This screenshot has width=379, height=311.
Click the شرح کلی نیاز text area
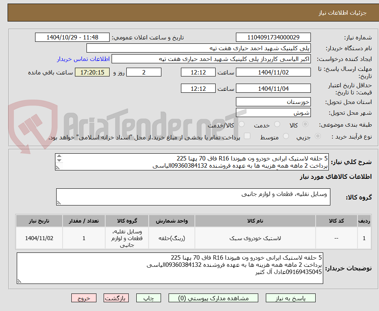pos(192,162)
